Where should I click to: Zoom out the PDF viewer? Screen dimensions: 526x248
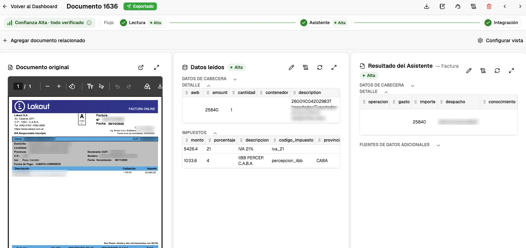coord(48,86)
